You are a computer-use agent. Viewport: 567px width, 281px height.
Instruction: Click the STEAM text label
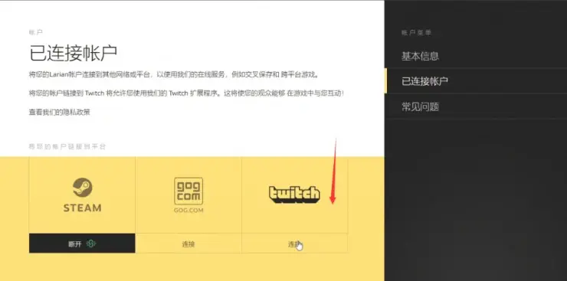click(x=82, y=208)
